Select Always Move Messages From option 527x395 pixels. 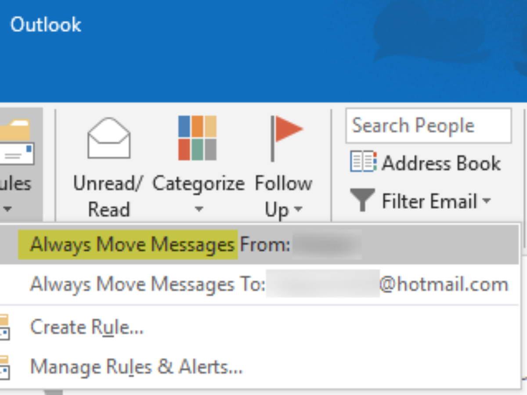(x=160, y=244)
